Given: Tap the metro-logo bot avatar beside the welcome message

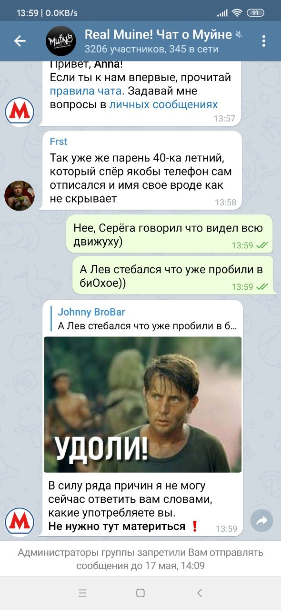Looking at the screenshot, I should (20, 112).
